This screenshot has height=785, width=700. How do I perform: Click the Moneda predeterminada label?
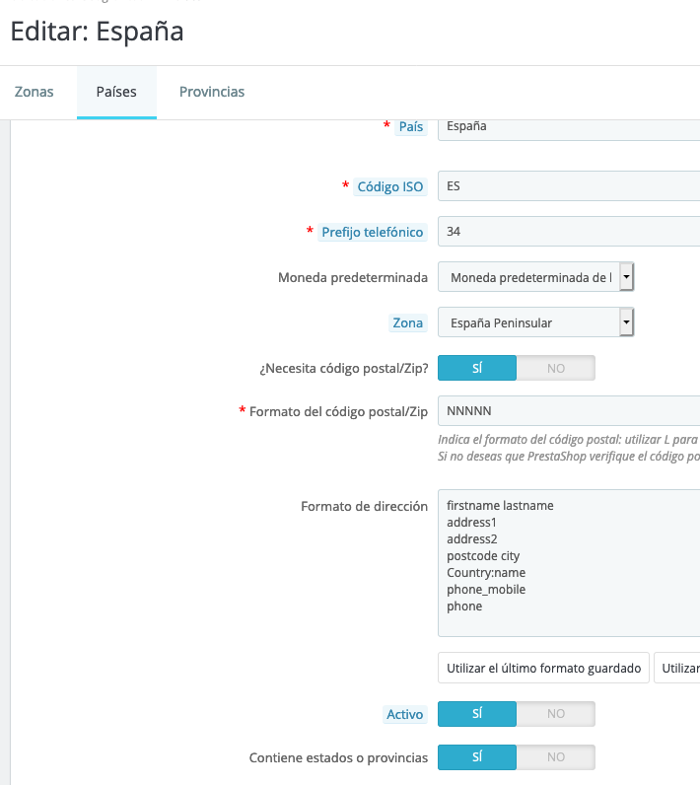tap(353, 277)
